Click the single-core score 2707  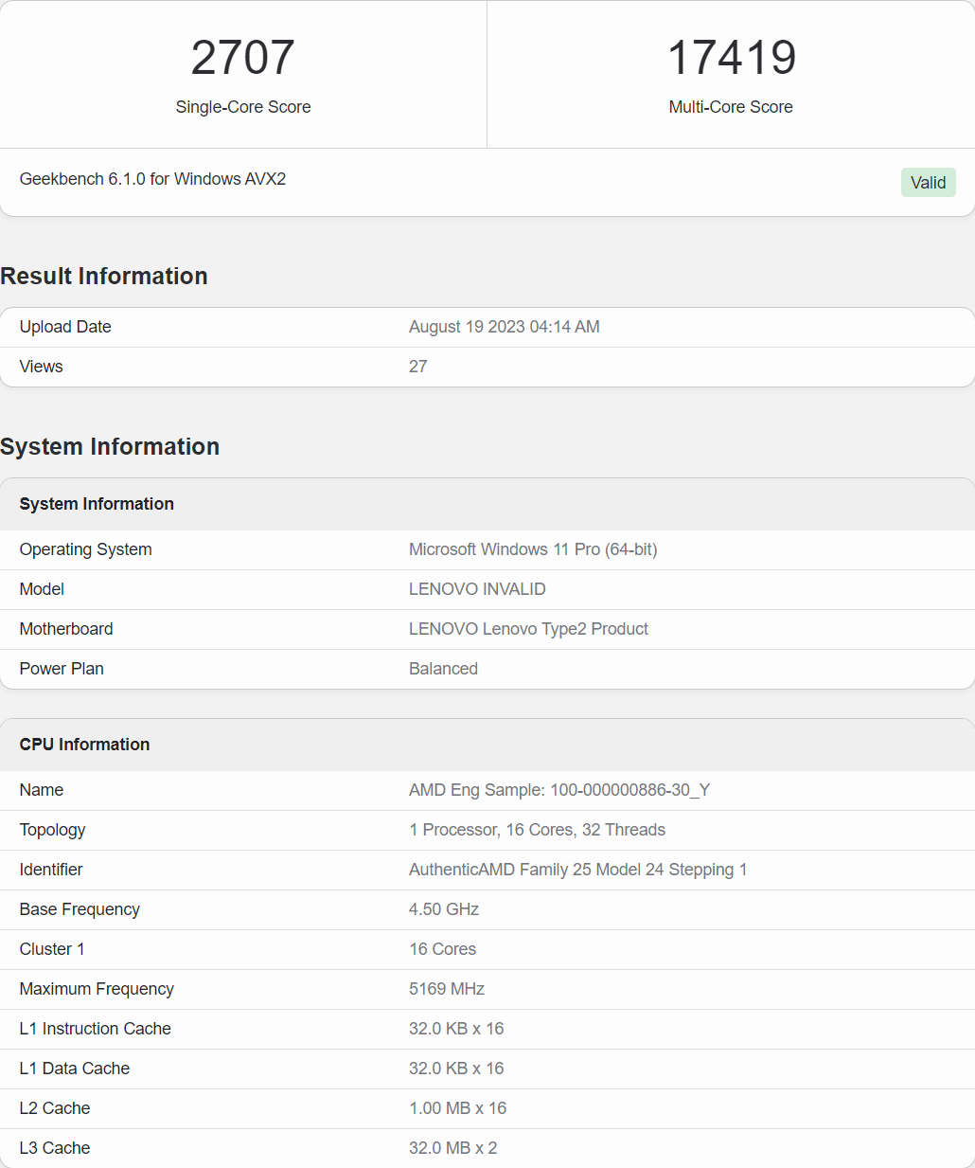(243, 58)
